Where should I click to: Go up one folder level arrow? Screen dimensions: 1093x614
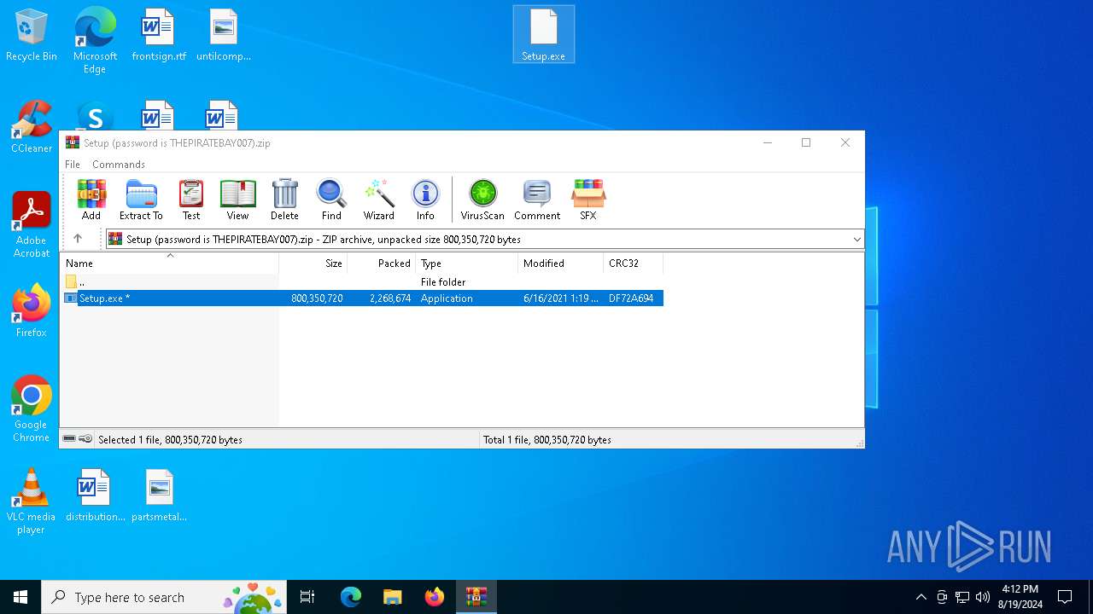point(78,239)
